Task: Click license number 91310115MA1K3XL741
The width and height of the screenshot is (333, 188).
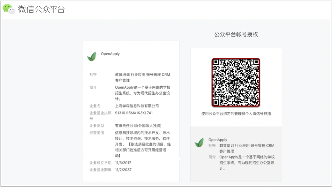Action: [x=134, y=113]
